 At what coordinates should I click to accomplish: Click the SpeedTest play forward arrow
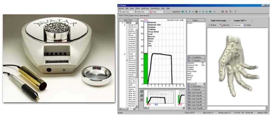pos(200,12)
